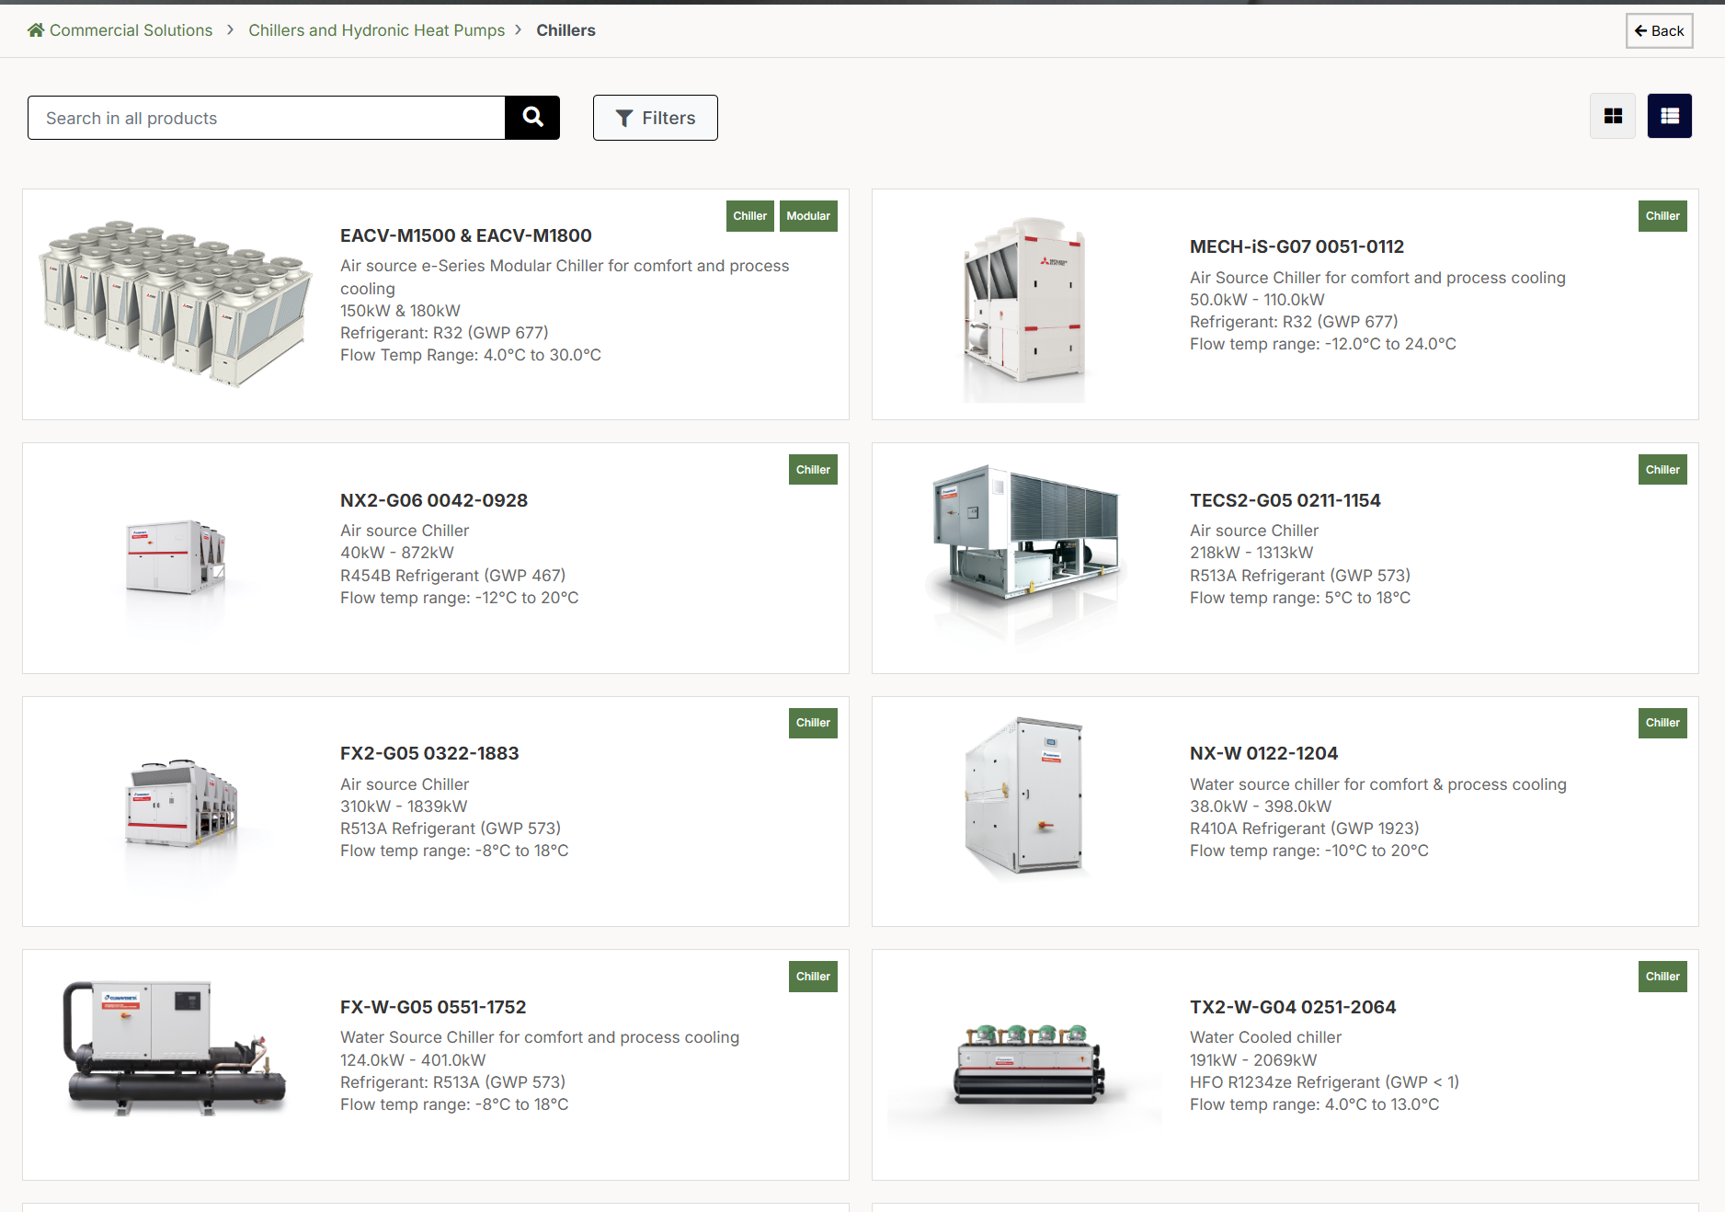Click '124.0kW - 401.0kW' capacity text
1725x1212 pixels.
point(413,1060)
